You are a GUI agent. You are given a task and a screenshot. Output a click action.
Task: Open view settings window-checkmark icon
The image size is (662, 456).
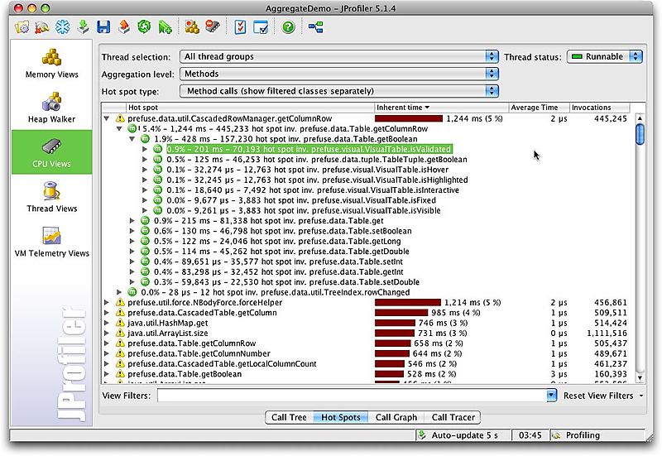261,27
